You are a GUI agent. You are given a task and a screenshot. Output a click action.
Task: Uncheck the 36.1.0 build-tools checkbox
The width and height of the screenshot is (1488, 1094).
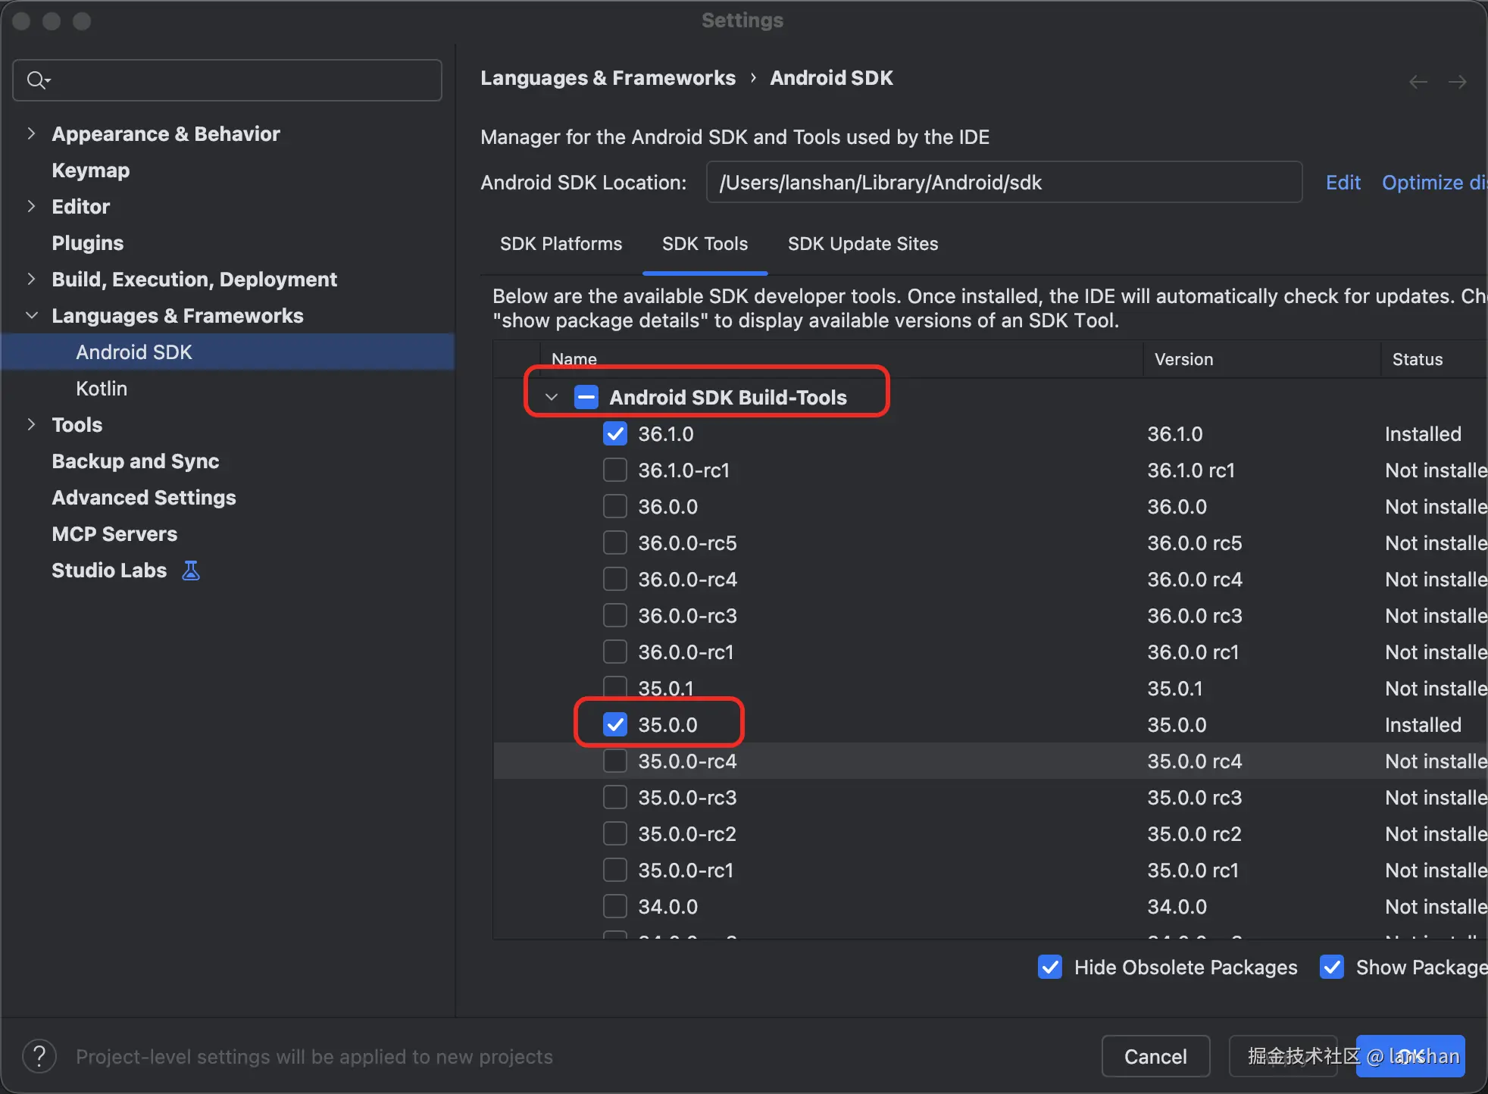pyautogui.click(x=615, y=434)
